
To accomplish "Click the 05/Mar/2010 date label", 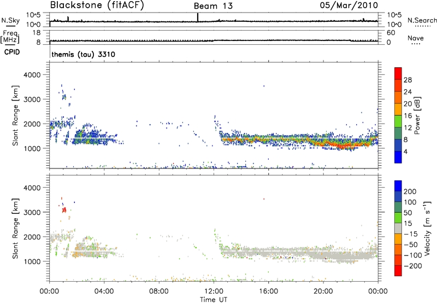I will pyautogui.click(x=349, y=5).
